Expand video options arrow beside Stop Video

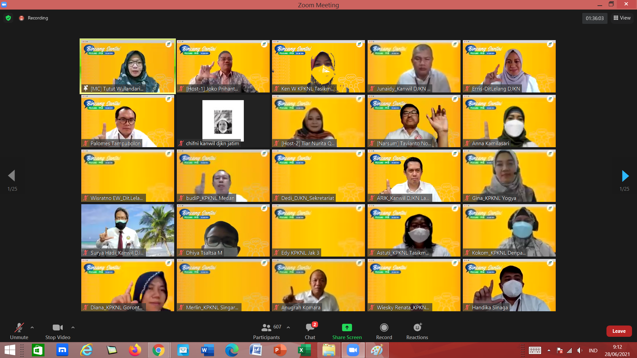tap(73, 328)
